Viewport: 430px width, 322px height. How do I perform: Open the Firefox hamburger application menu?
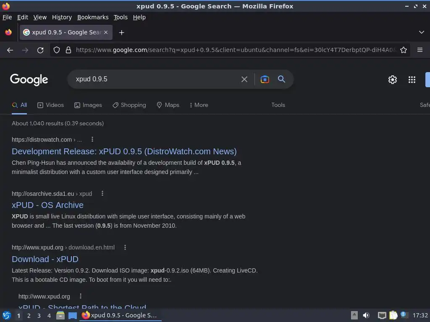420,50
